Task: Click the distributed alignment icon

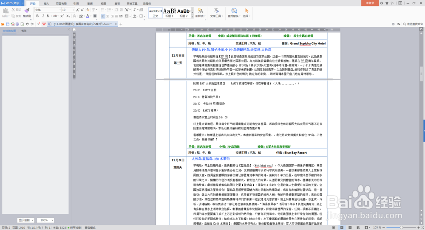Action: pos(121,16)
